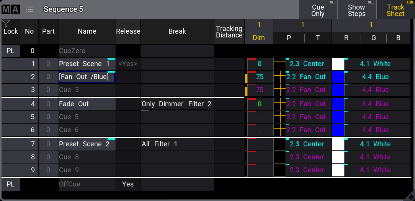Click the Name column header
The width and height of the screenshot is (415, 201).
point(87,31)
